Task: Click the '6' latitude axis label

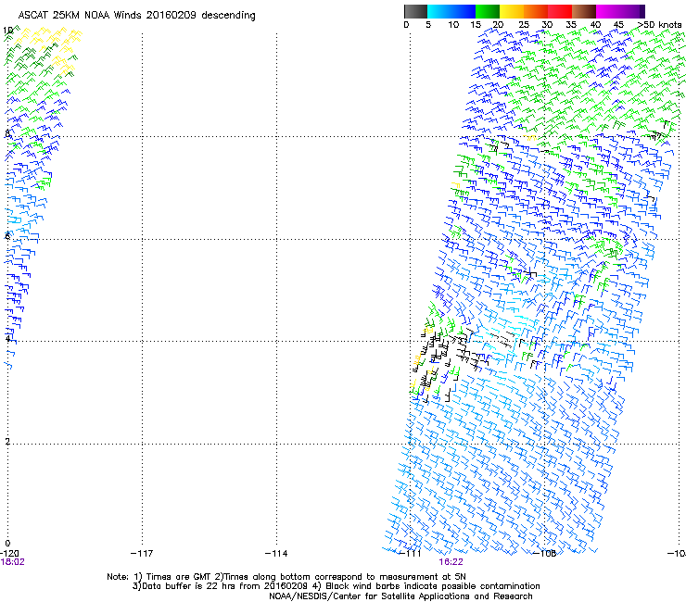Action: point(7,236)
